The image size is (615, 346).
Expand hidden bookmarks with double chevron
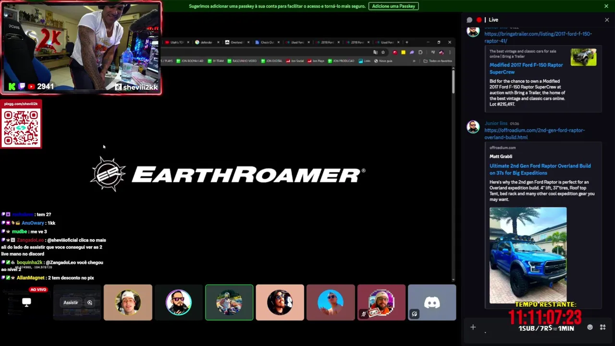414,61
